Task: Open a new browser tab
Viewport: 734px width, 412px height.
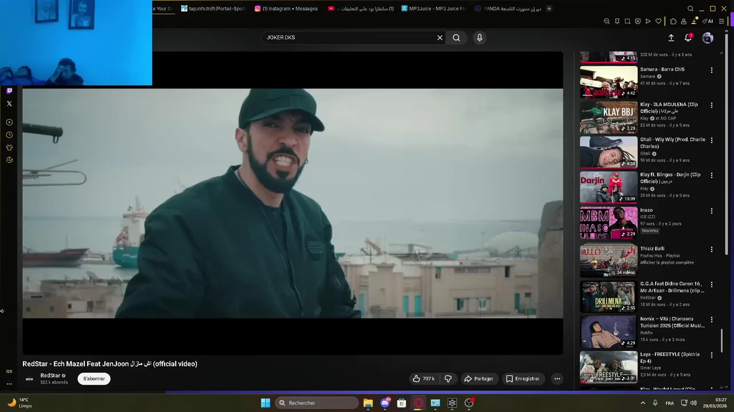Action: (x=549, y=9)
